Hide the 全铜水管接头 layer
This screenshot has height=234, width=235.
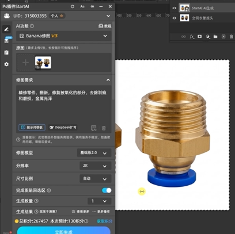click(175, 18)
